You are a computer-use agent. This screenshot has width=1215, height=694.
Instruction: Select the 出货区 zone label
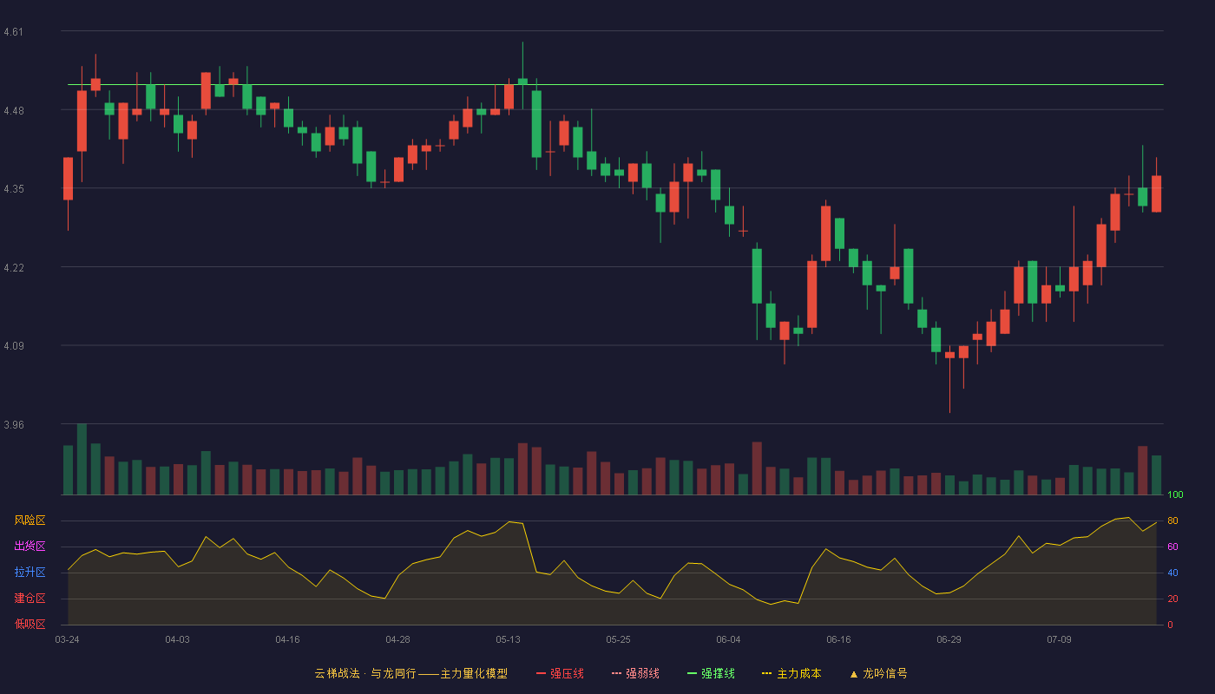tap(30, 547)
